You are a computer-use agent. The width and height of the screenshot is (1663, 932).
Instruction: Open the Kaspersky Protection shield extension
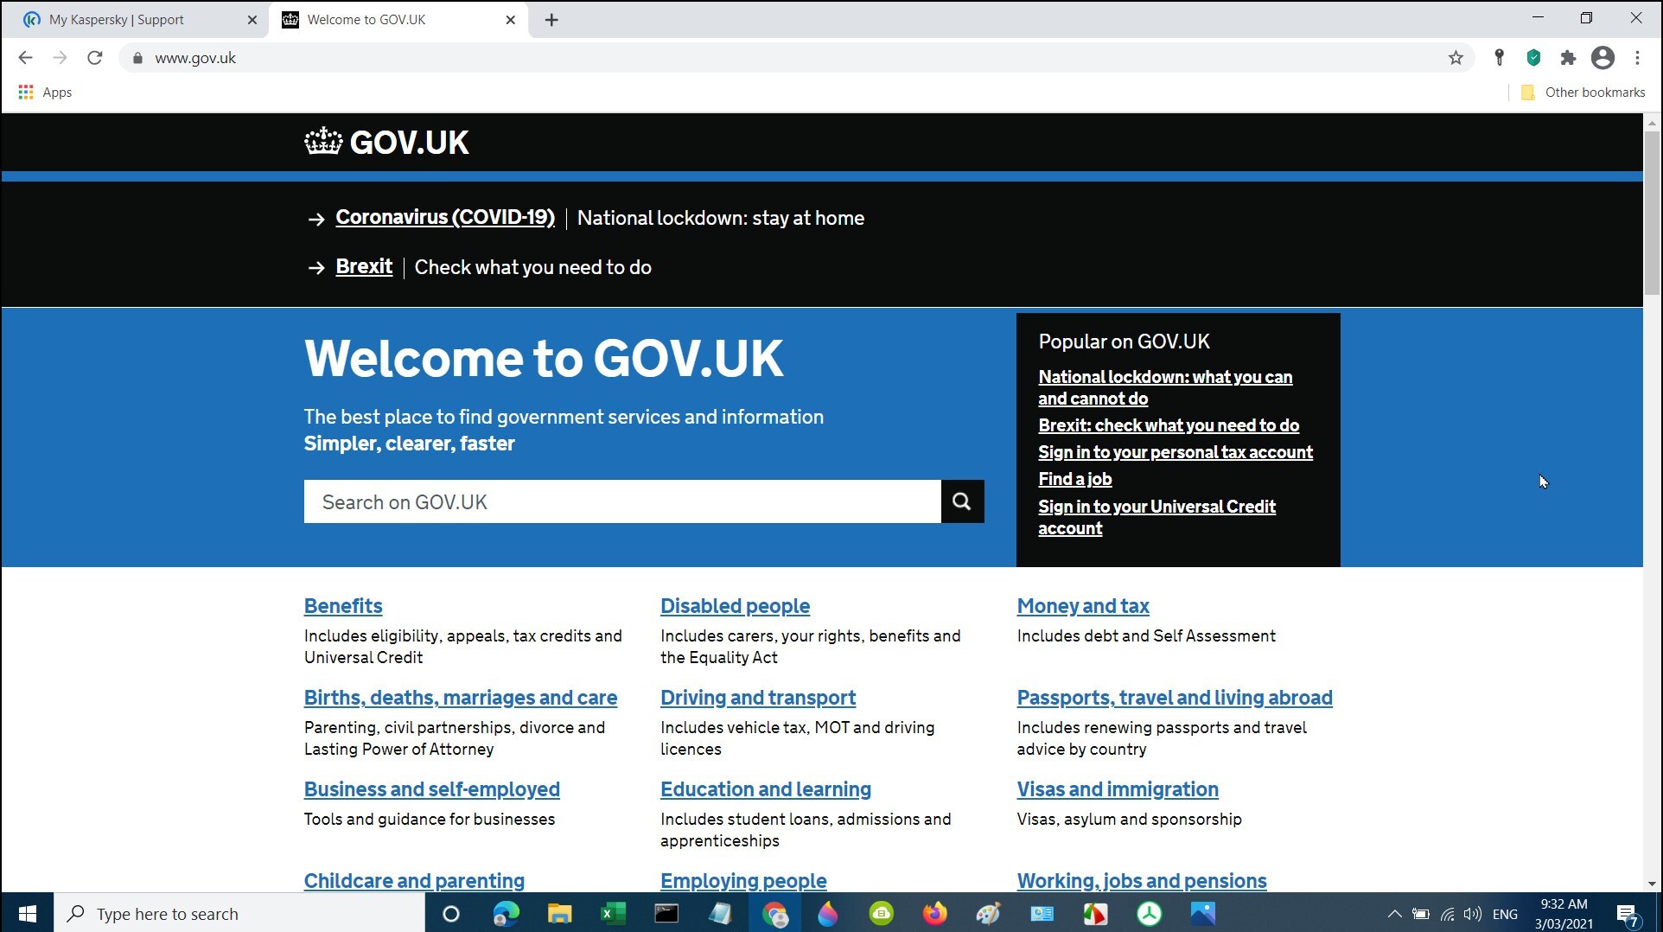[1533, 58]
